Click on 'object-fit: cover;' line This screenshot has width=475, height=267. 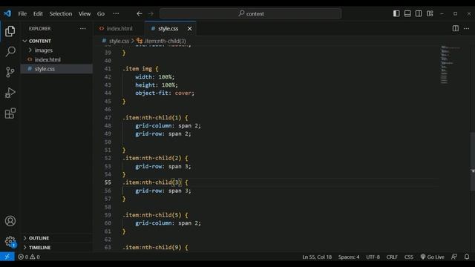[x=165, y=93]
